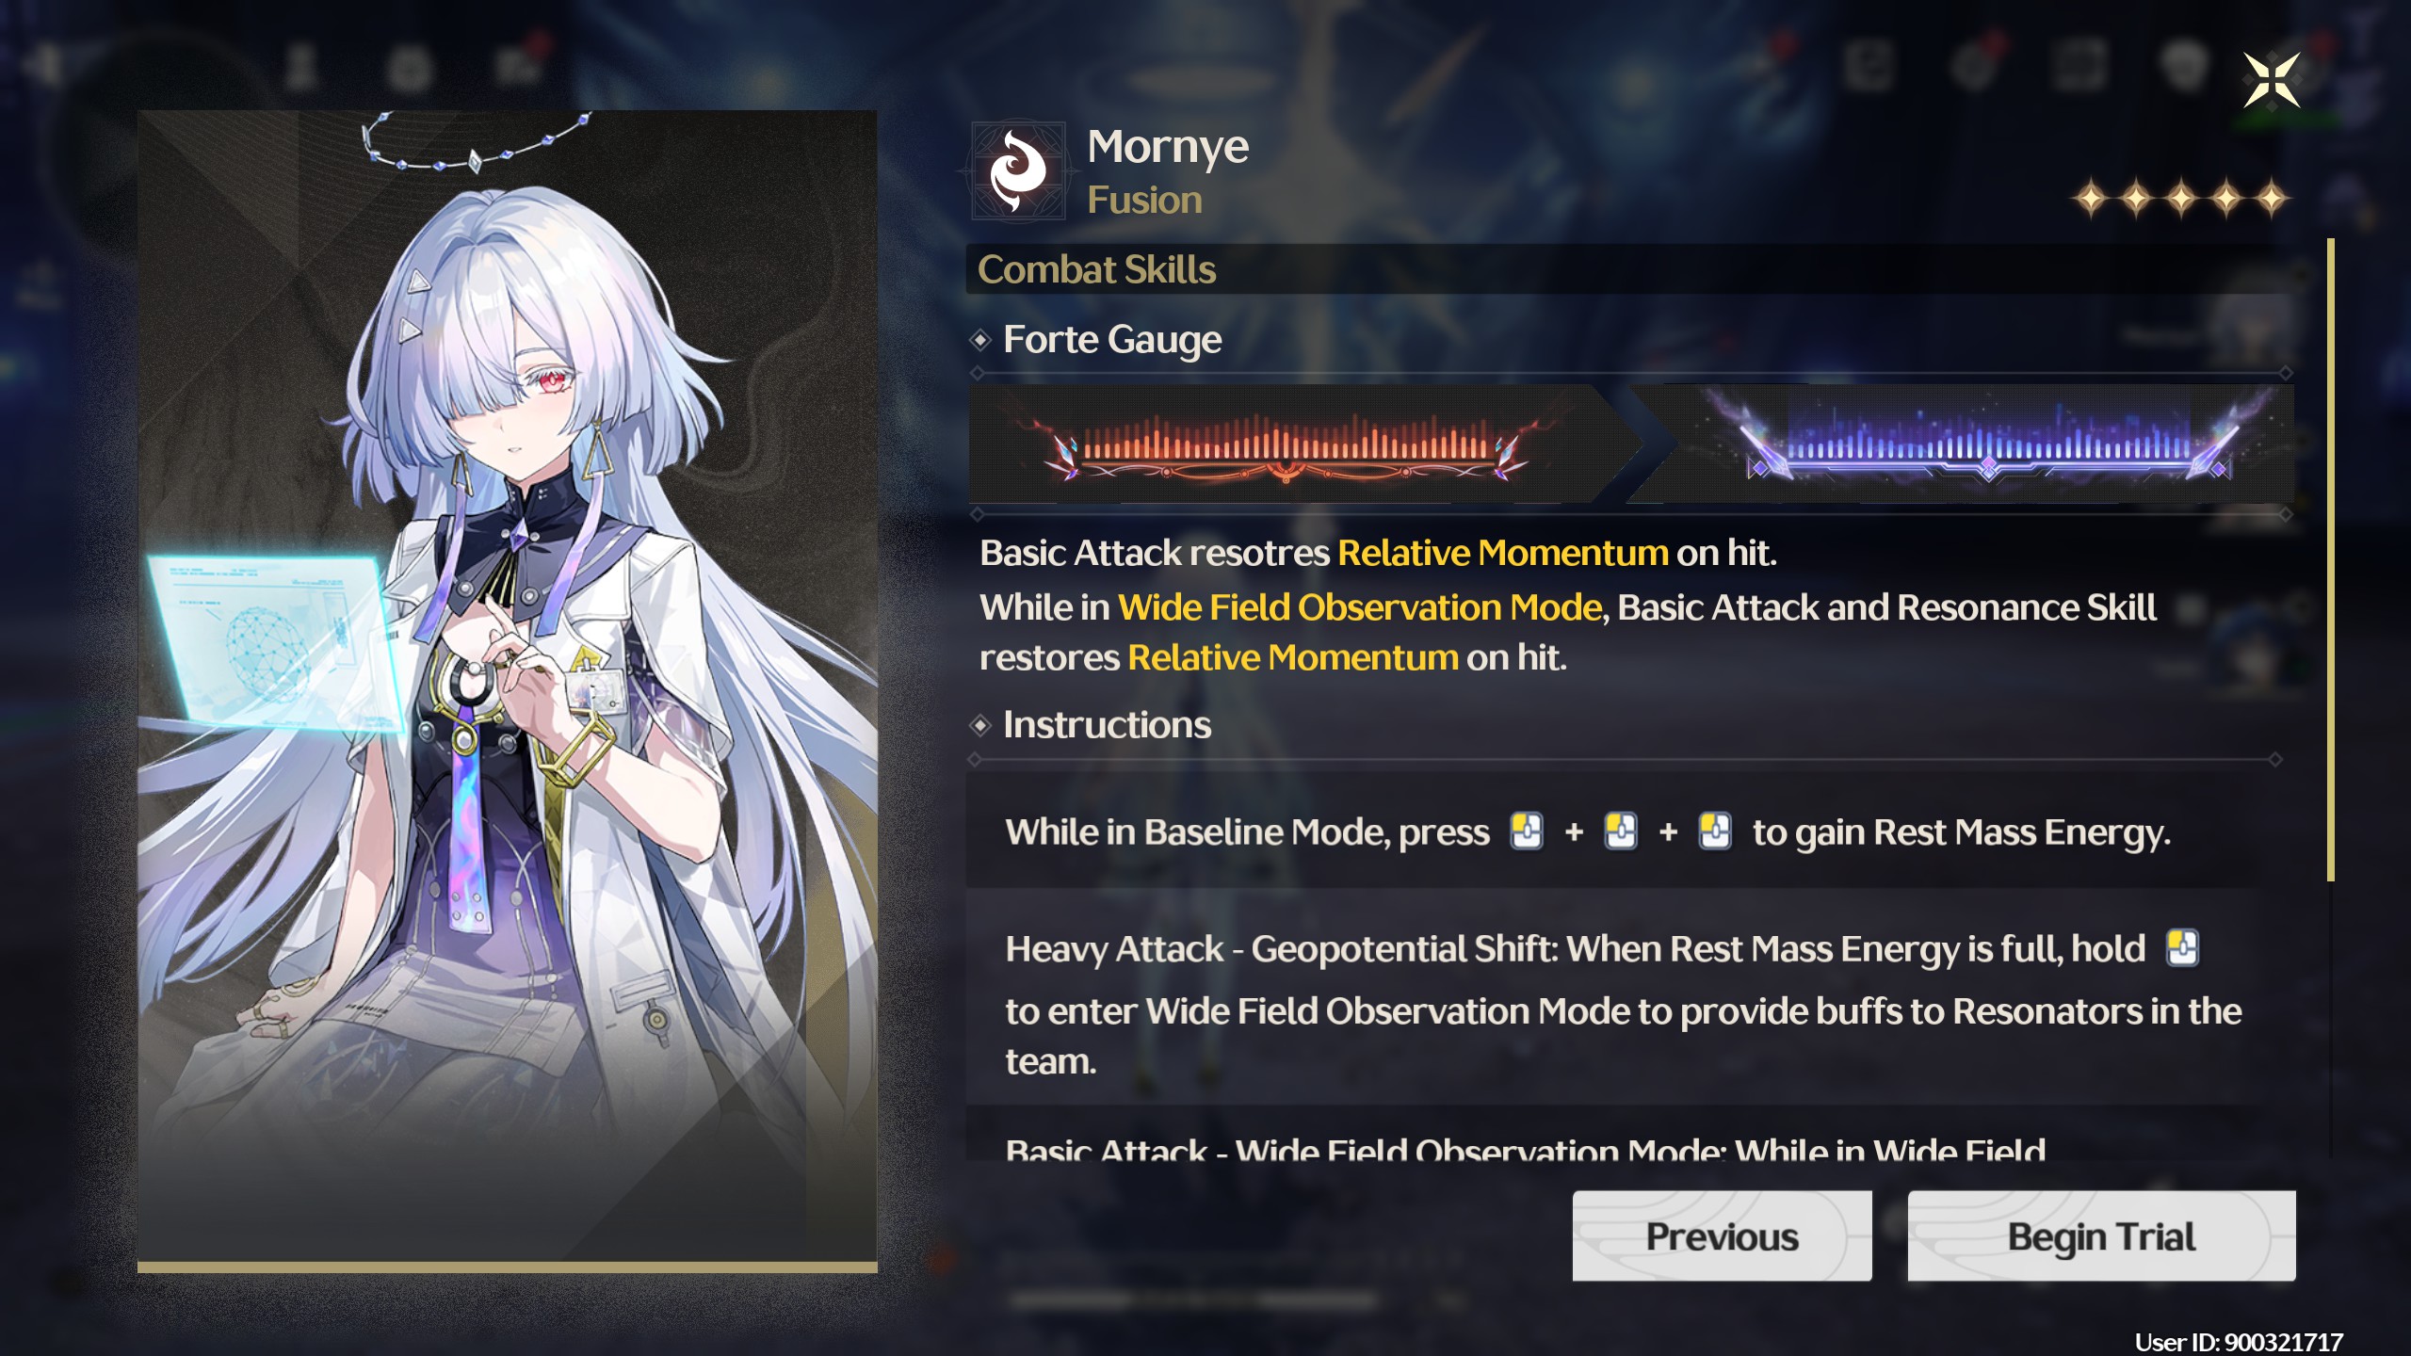Screen dimensions: 2411x1356
Task: Select the Combat Skills section header
Action: coord(1096,269)
